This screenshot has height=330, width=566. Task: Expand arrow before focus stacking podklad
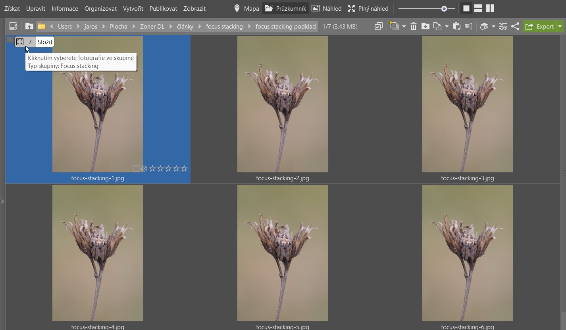(x=249, y=27)
